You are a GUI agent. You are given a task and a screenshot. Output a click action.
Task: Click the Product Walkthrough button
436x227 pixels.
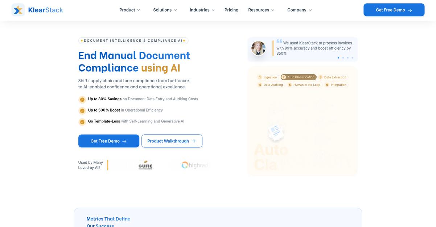(172, 141)
